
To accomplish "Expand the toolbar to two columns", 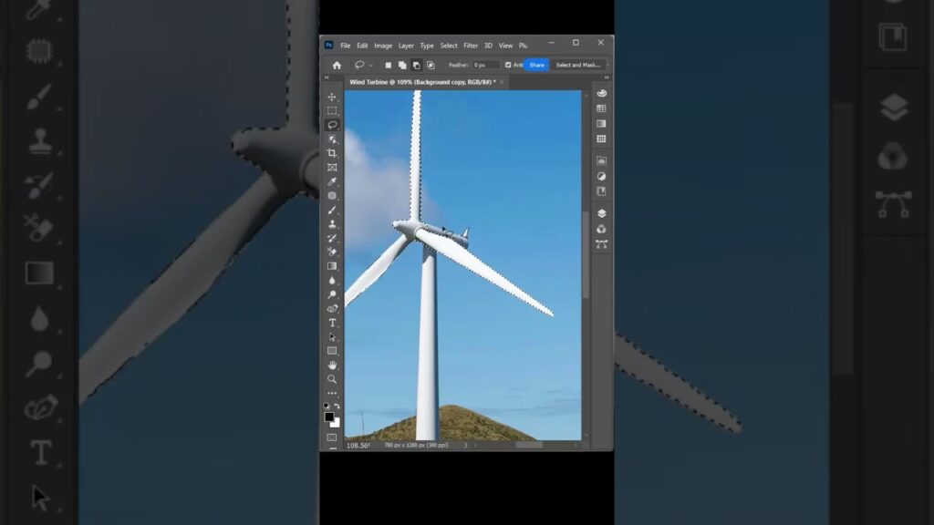I will click(x=327, y=78).
